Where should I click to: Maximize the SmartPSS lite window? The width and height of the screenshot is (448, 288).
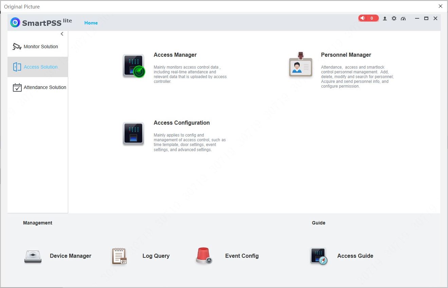click(x=426, y=18)
